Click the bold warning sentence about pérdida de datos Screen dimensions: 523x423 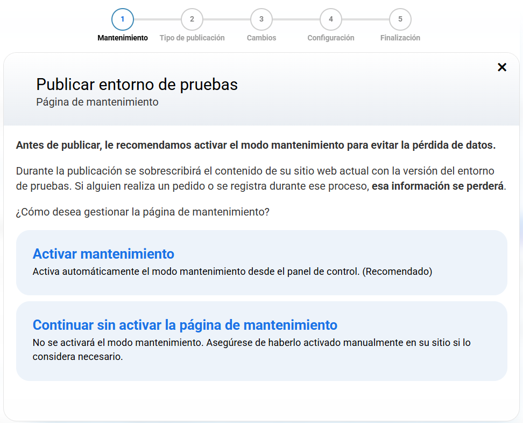click(x=256, y=145)
